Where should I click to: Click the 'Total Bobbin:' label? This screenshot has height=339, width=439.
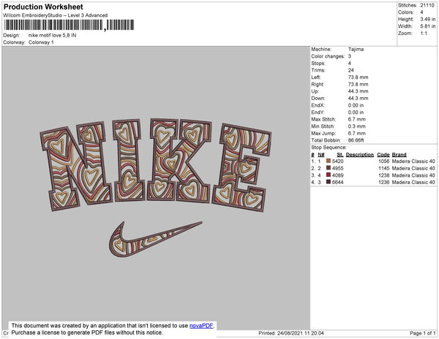[x=326, y=140]
